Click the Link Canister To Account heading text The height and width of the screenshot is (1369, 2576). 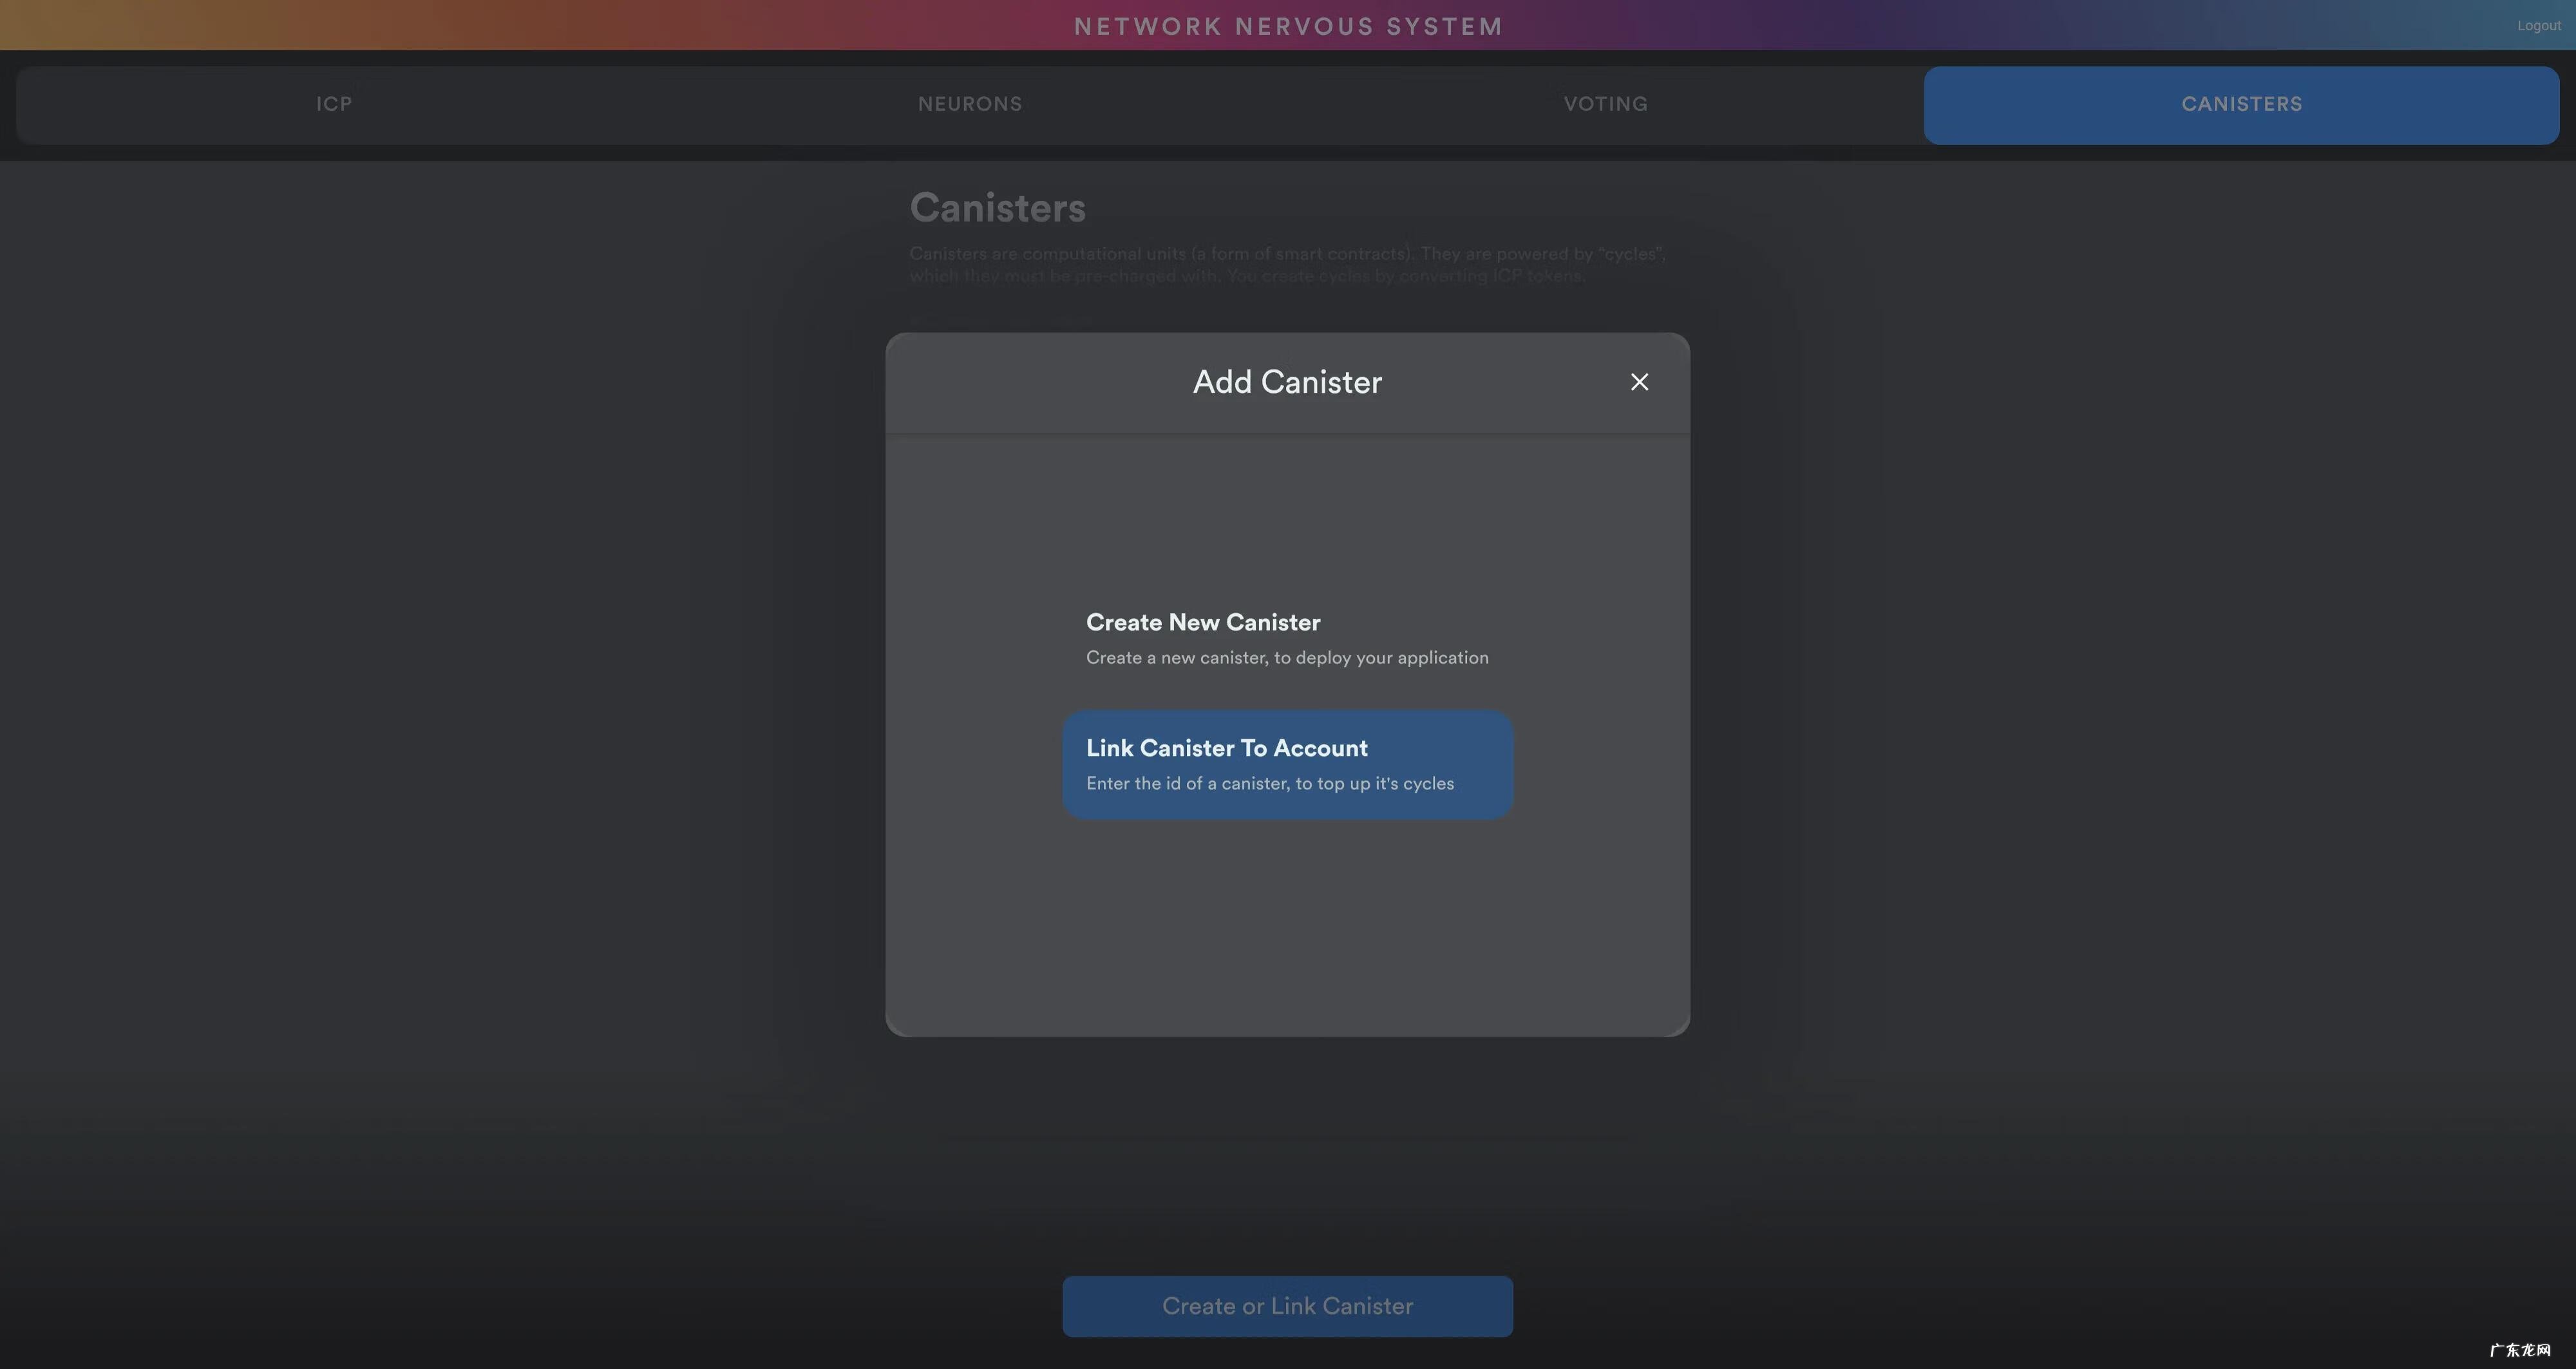tap(1226, 748)
